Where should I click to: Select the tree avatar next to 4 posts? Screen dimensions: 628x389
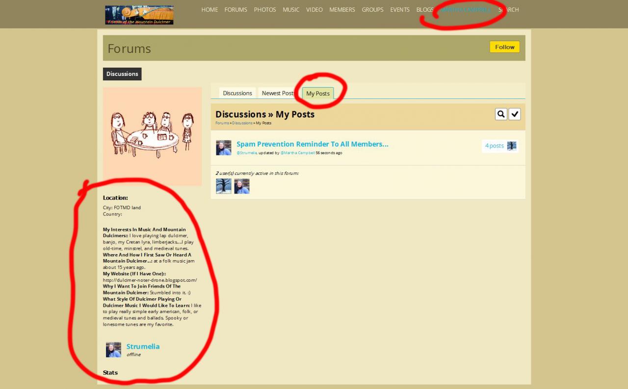[512, 146]
